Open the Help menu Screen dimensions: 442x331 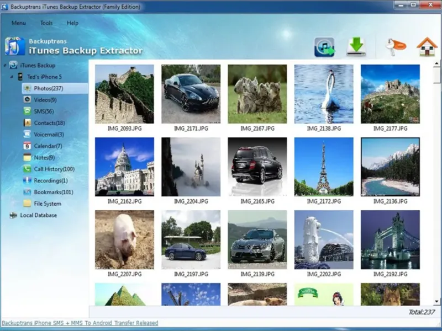click(x=72, y=23)
